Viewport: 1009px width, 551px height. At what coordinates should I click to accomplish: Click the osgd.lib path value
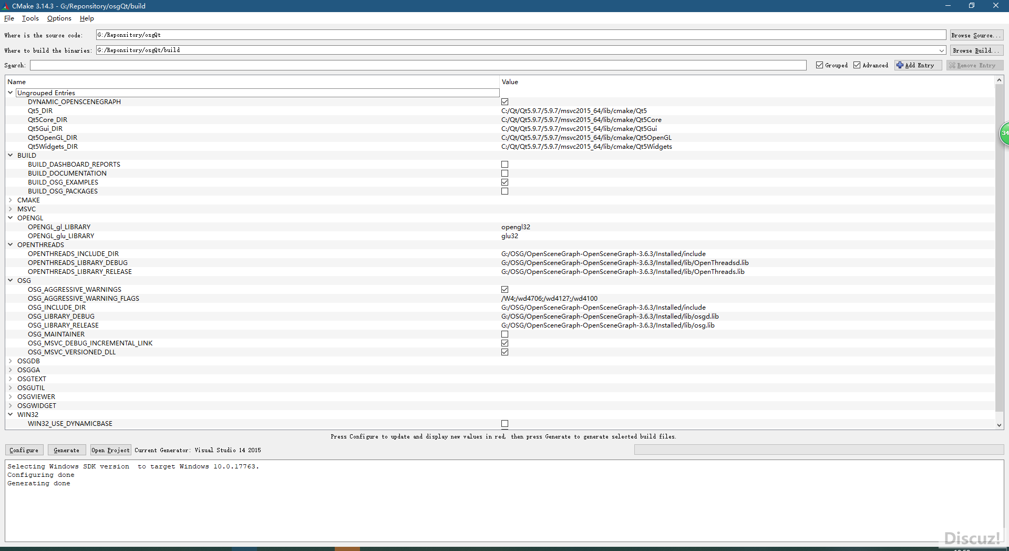click(x=610, y=317)
